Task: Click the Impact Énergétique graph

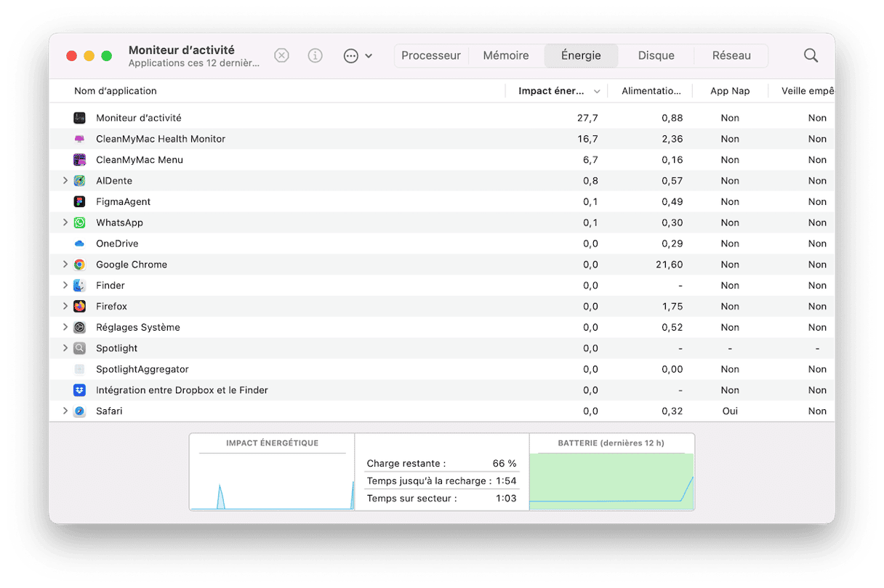Action: 272,472
